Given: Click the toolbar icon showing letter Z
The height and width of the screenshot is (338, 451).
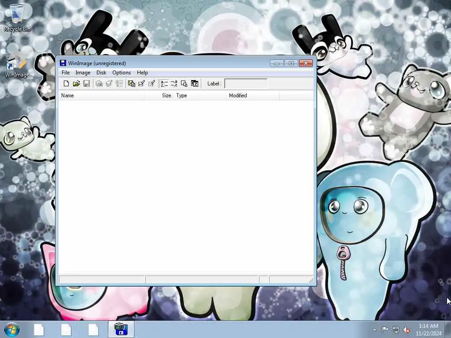Looking at the screenshot, I should (x=195, y=84).
